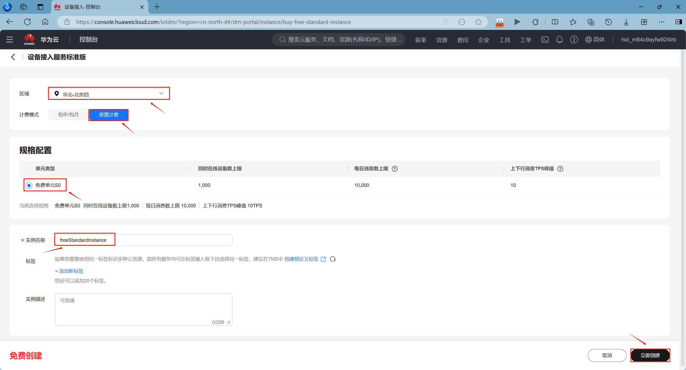Screen dimensions: 686x370
Task: Open the 简体 language selector
Action: [595, 40]
